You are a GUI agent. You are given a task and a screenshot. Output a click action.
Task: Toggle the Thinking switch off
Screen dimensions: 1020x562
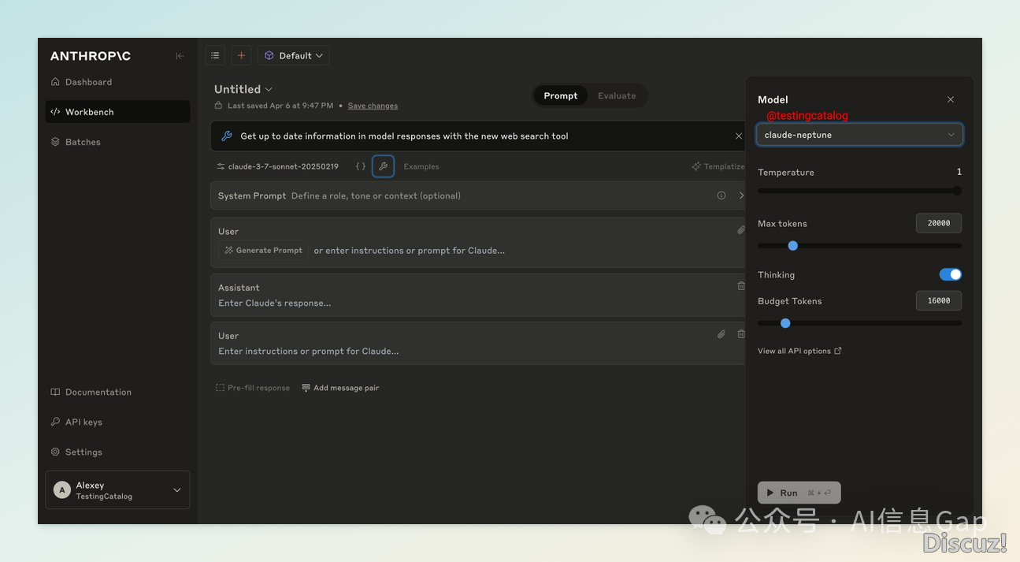pyautogui.click(x=950, y=274)
